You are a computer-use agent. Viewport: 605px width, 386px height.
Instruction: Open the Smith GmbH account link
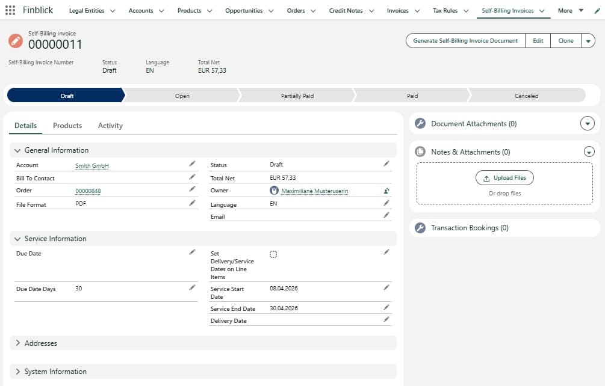point(92,166)
